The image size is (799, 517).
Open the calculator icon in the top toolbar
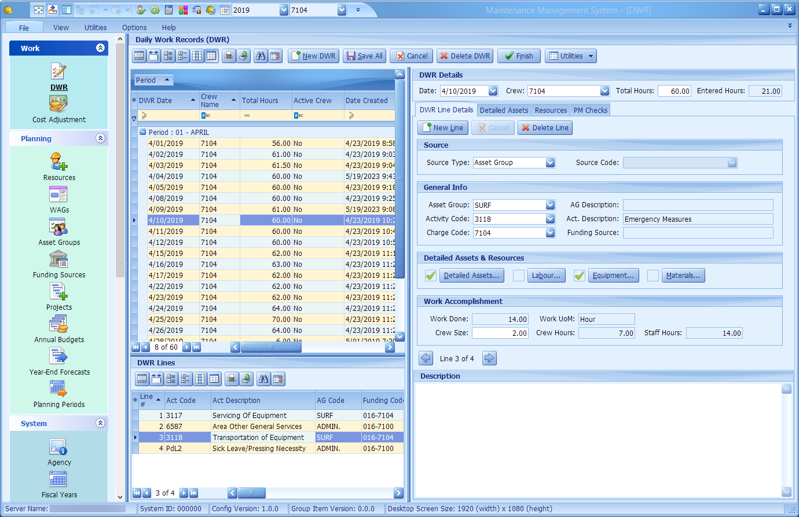click(x=168, y=10)
